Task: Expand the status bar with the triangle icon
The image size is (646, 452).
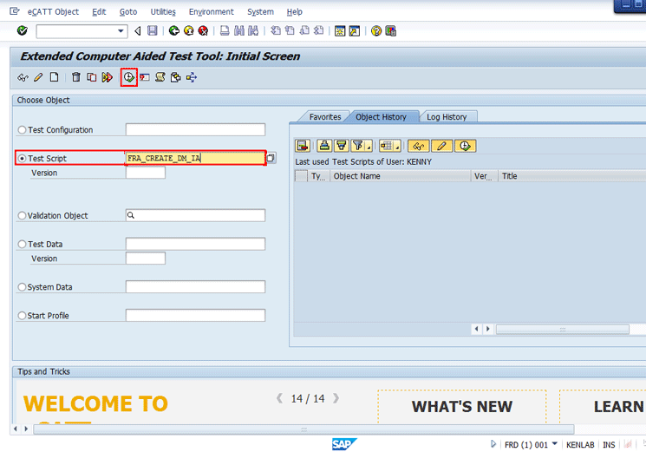Action: [x=493, y=444]
